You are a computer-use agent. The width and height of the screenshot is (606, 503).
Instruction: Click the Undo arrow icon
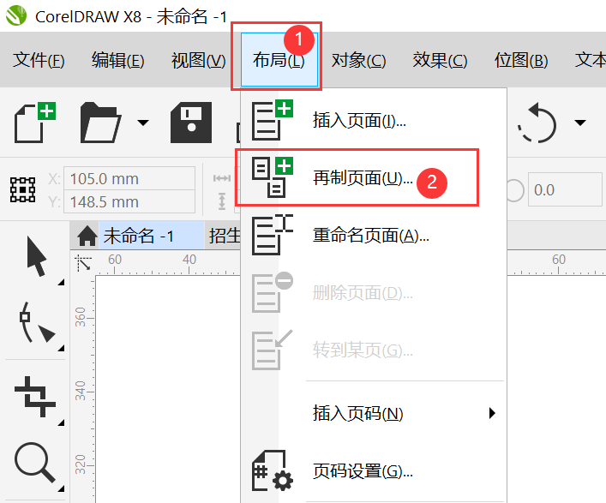pyautogui.click(x=537, y=123)
